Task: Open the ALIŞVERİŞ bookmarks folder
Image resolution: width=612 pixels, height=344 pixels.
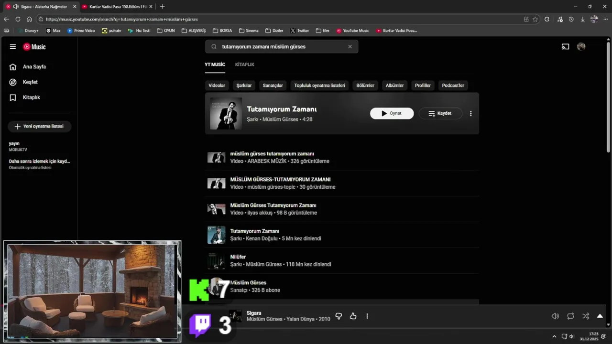Action: 194,31
